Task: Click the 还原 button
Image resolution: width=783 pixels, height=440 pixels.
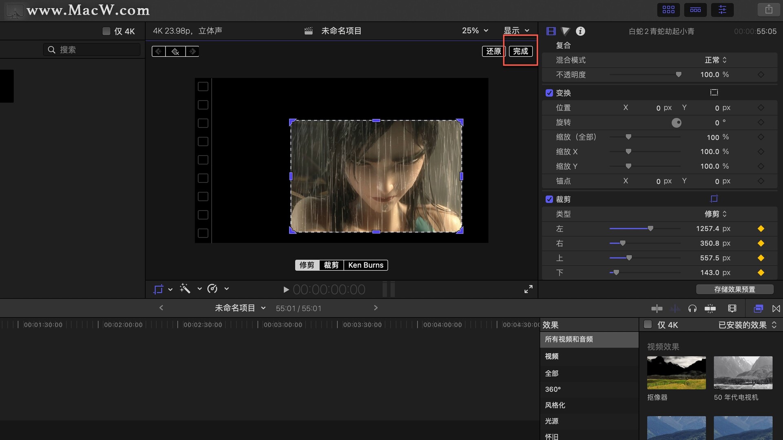Action: 494,51
